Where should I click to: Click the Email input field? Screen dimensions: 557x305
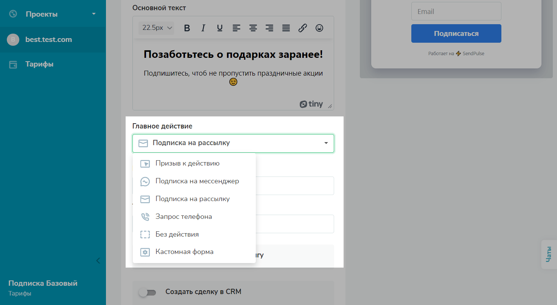point(456,12)
